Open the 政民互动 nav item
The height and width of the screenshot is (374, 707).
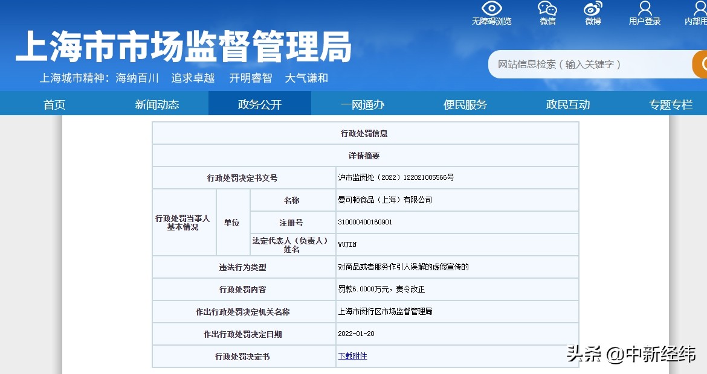pos(567,104)
